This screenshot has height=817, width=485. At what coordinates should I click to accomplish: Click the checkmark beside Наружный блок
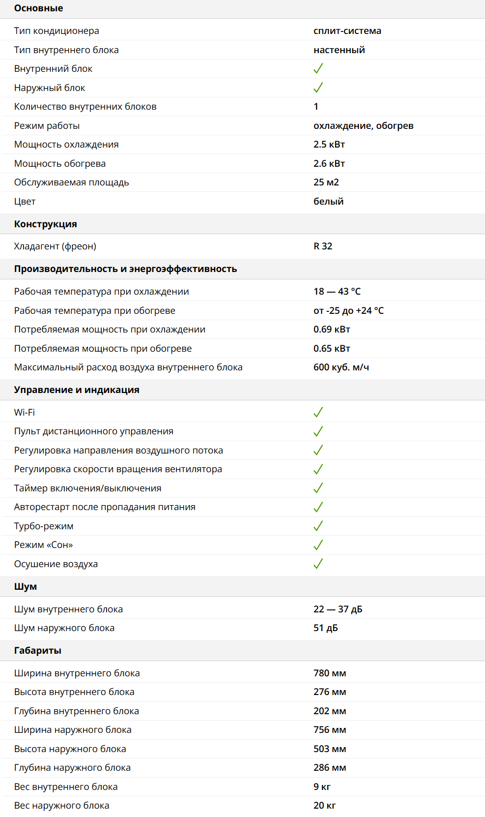pos(318,88)
